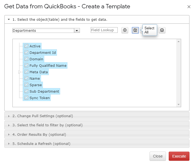Expand Schedule a Refresh section
The image size is (193, 164).
click(x=97, y=144)
